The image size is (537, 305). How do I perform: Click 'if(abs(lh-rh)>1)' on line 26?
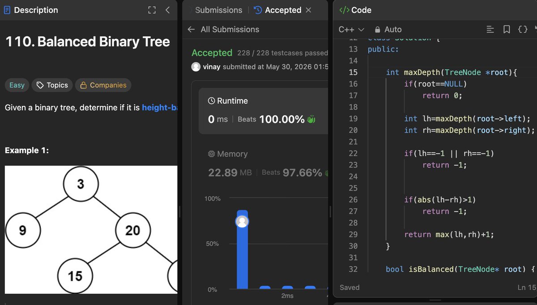point(440,199)
